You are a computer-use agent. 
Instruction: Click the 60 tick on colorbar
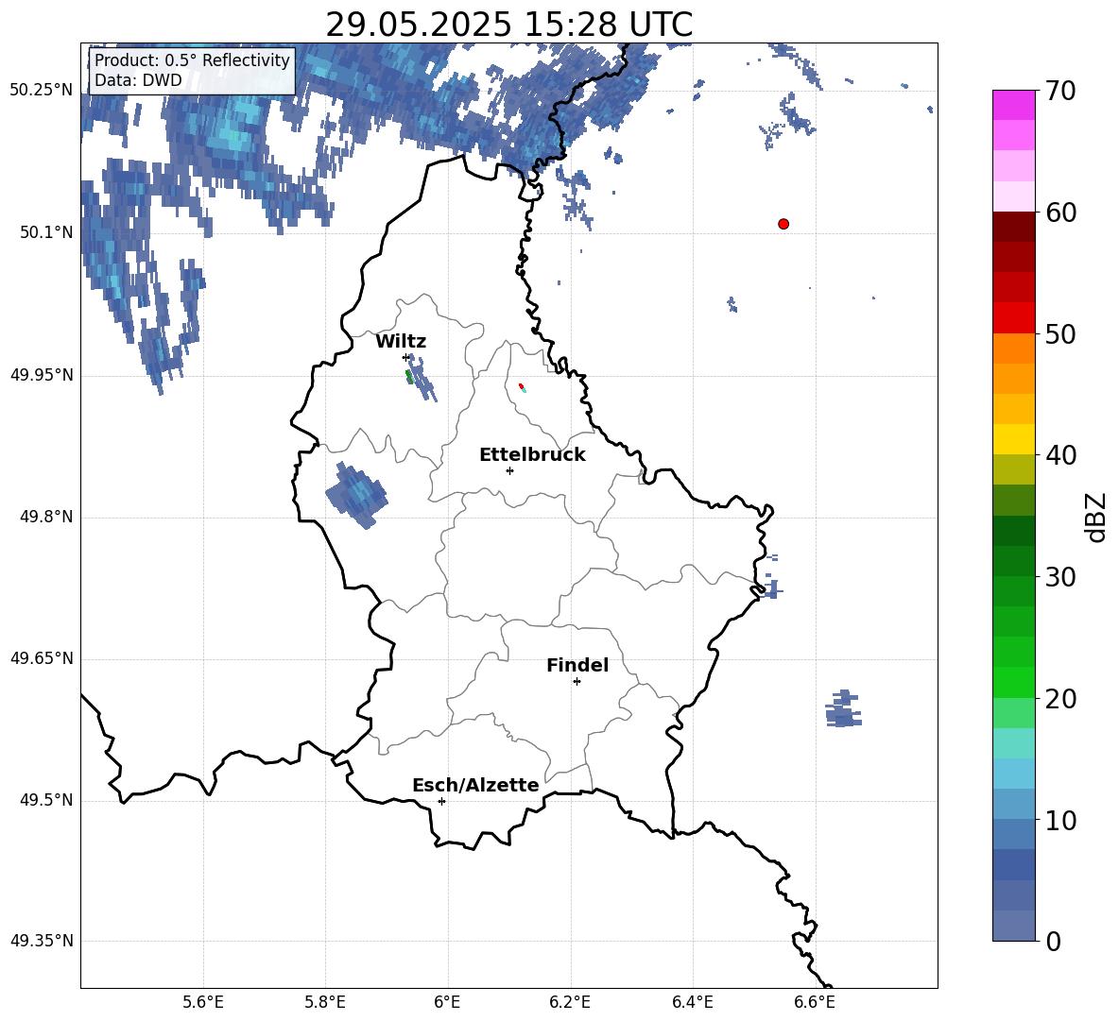1060,213
